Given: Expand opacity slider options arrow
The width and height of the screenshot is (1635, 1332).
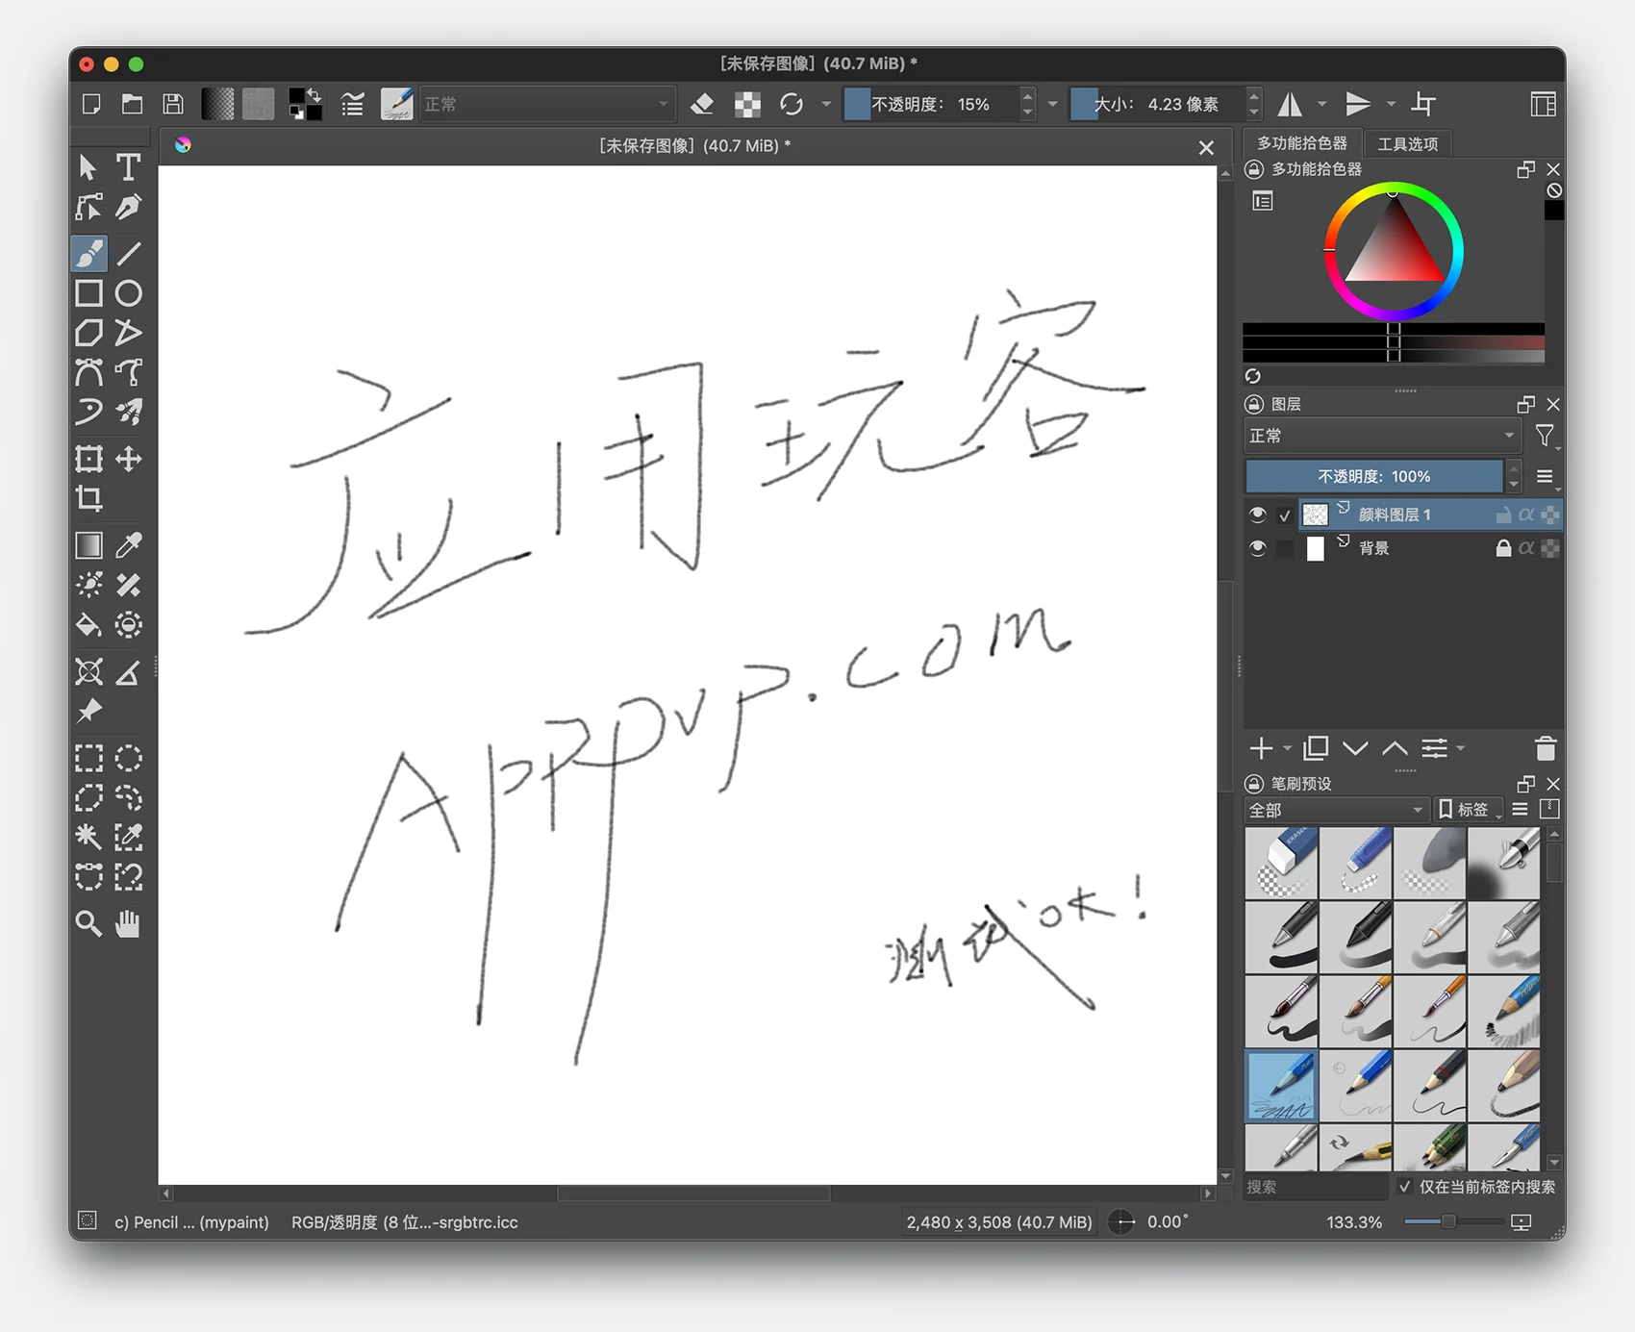Looking at the screenshot, I should pyautogui.click(x=1052, y=104).
